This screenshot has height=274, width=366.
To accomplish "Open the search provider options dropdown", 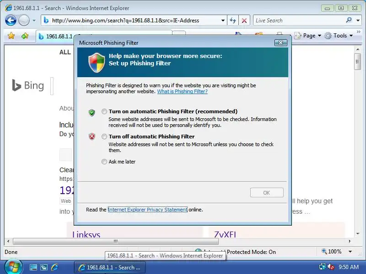I will pyautogui.click(x=358, y=21).
